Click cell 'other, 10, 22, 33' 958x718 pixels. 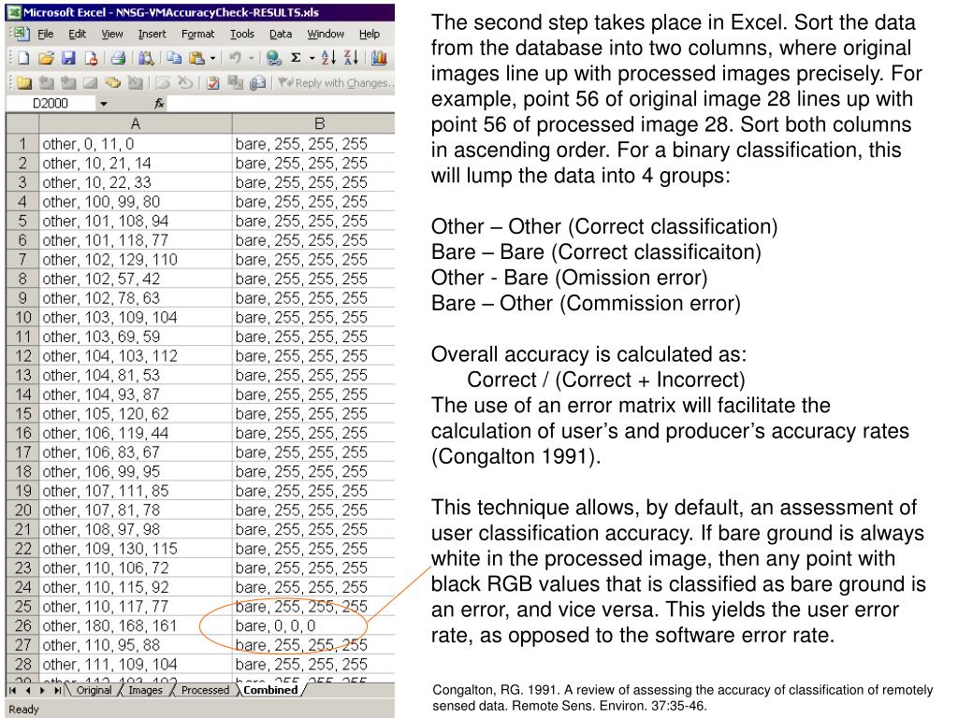(136, 182)
